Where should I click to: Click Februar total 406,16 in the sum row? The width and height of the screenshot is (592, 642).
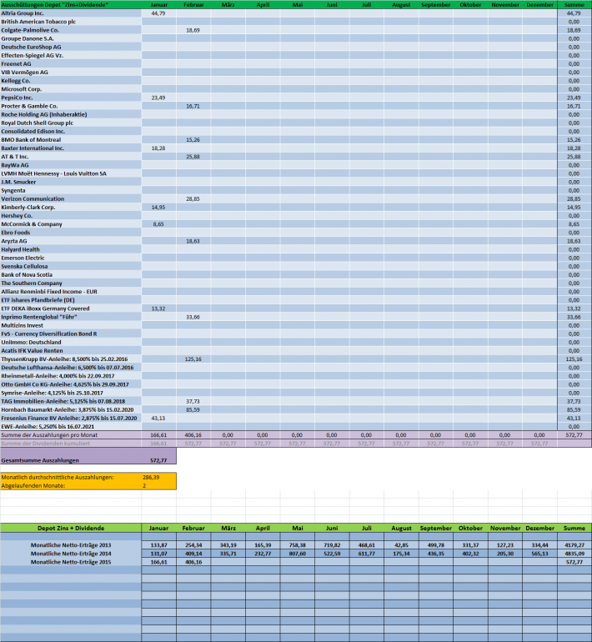(x=193, y=435)
